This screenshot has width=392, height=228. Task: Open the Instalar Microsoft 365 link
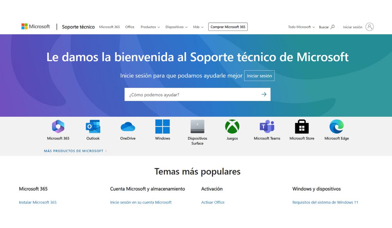(38, 202)
